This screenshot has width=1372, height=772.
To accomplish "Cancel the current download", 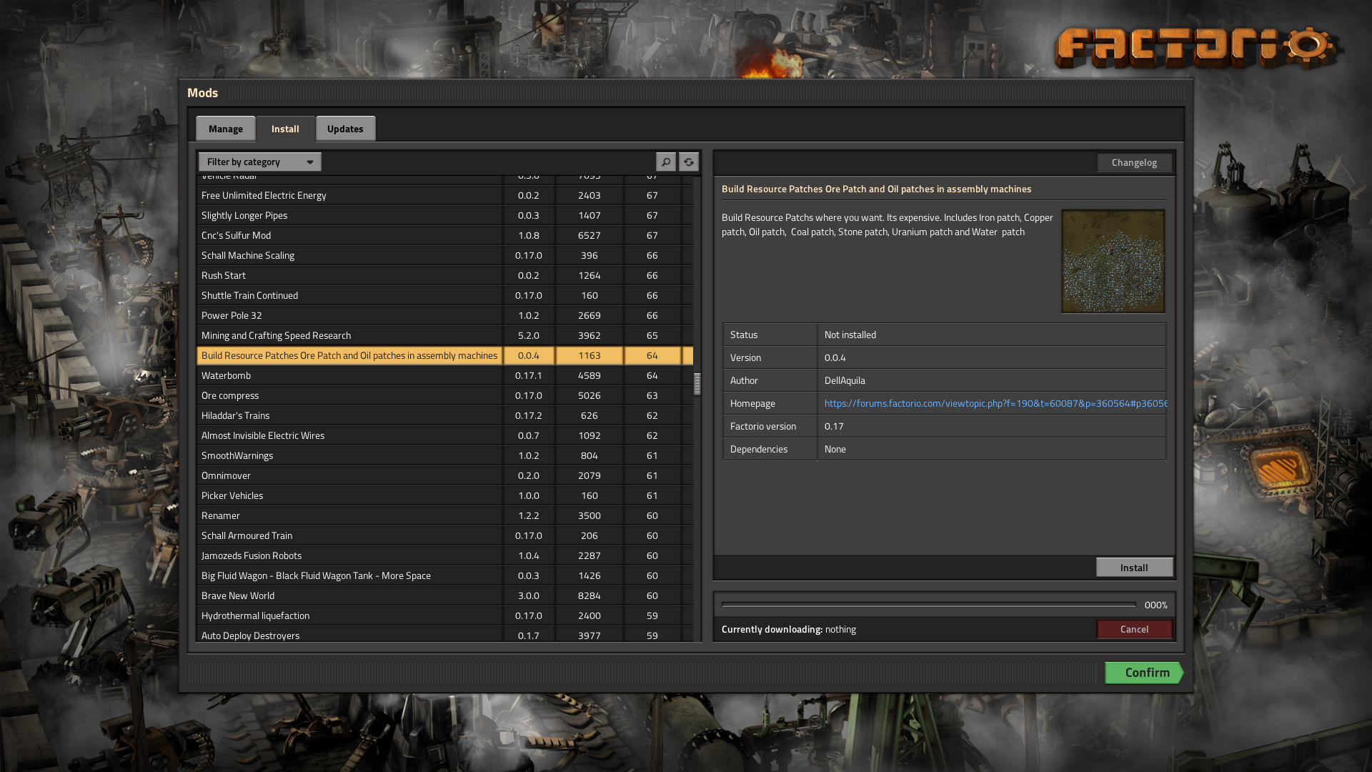I will [x=1134, y=629].
